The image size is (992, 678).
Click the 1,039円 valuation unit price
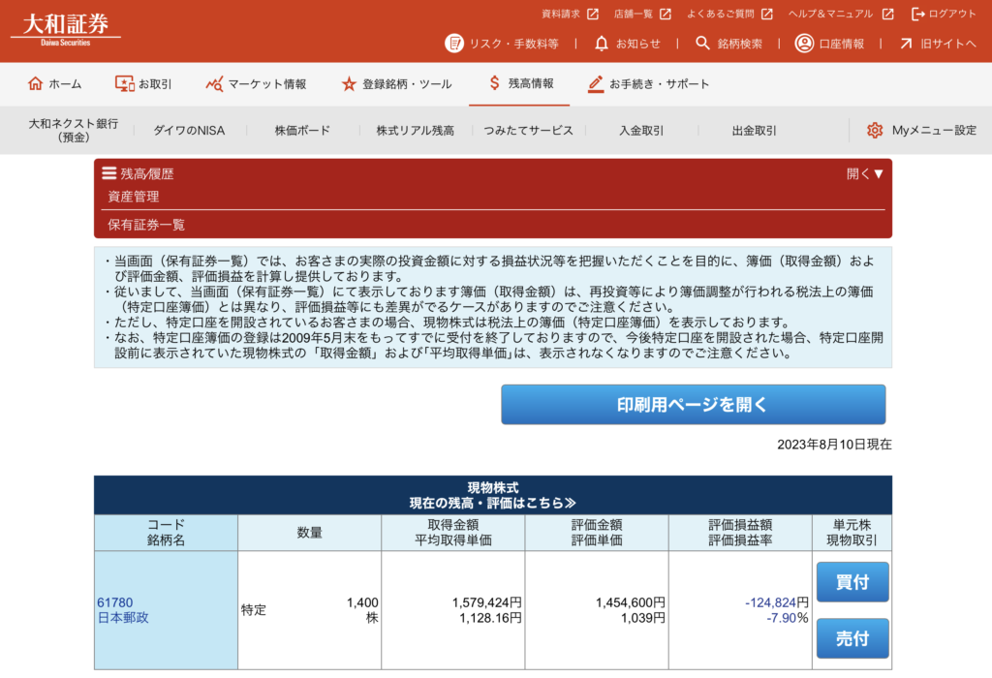click(643, 618)
